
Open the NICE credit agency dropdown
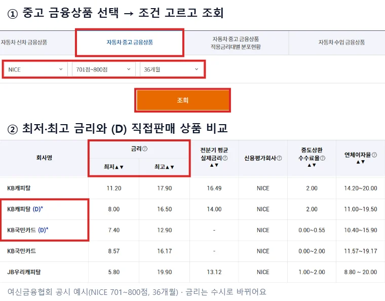tap(35, 69)
